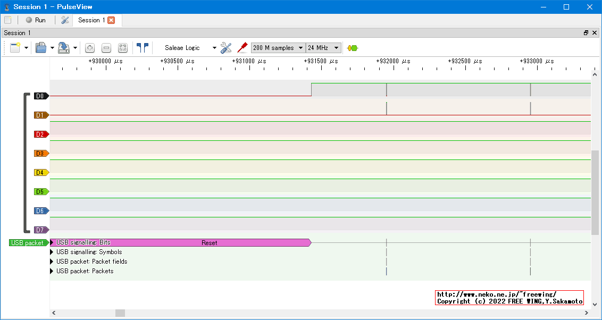The image size is (602, 320).
Task: Toggle the cursors display icon
Action: [x=142, y=48]
